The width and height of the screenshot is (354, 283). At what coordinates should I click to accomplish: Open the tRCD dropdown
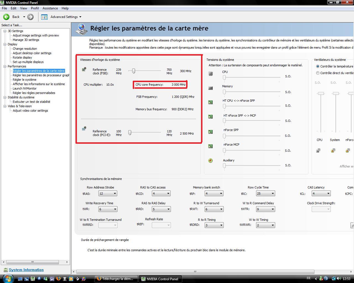(161, 193)
